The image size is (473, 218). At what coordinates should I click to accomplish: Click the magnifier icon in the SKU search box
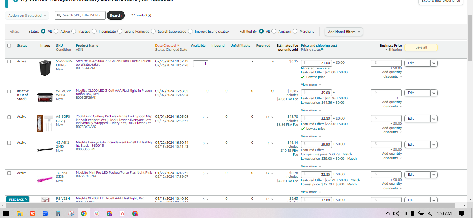point(59,15)
